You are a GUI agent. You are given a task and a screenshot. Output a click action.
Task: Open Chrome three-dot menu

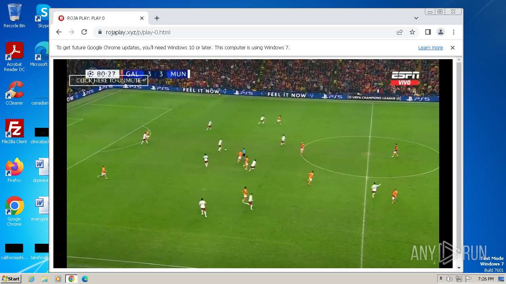click(453, 32)
